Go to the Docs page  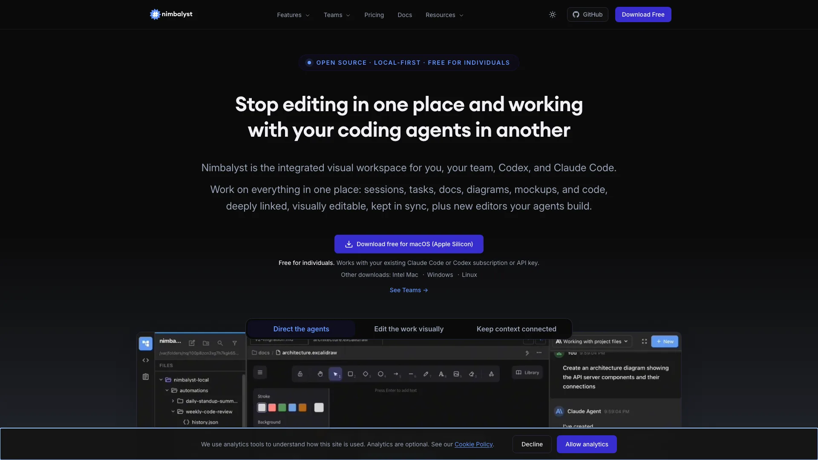[405, 15]
